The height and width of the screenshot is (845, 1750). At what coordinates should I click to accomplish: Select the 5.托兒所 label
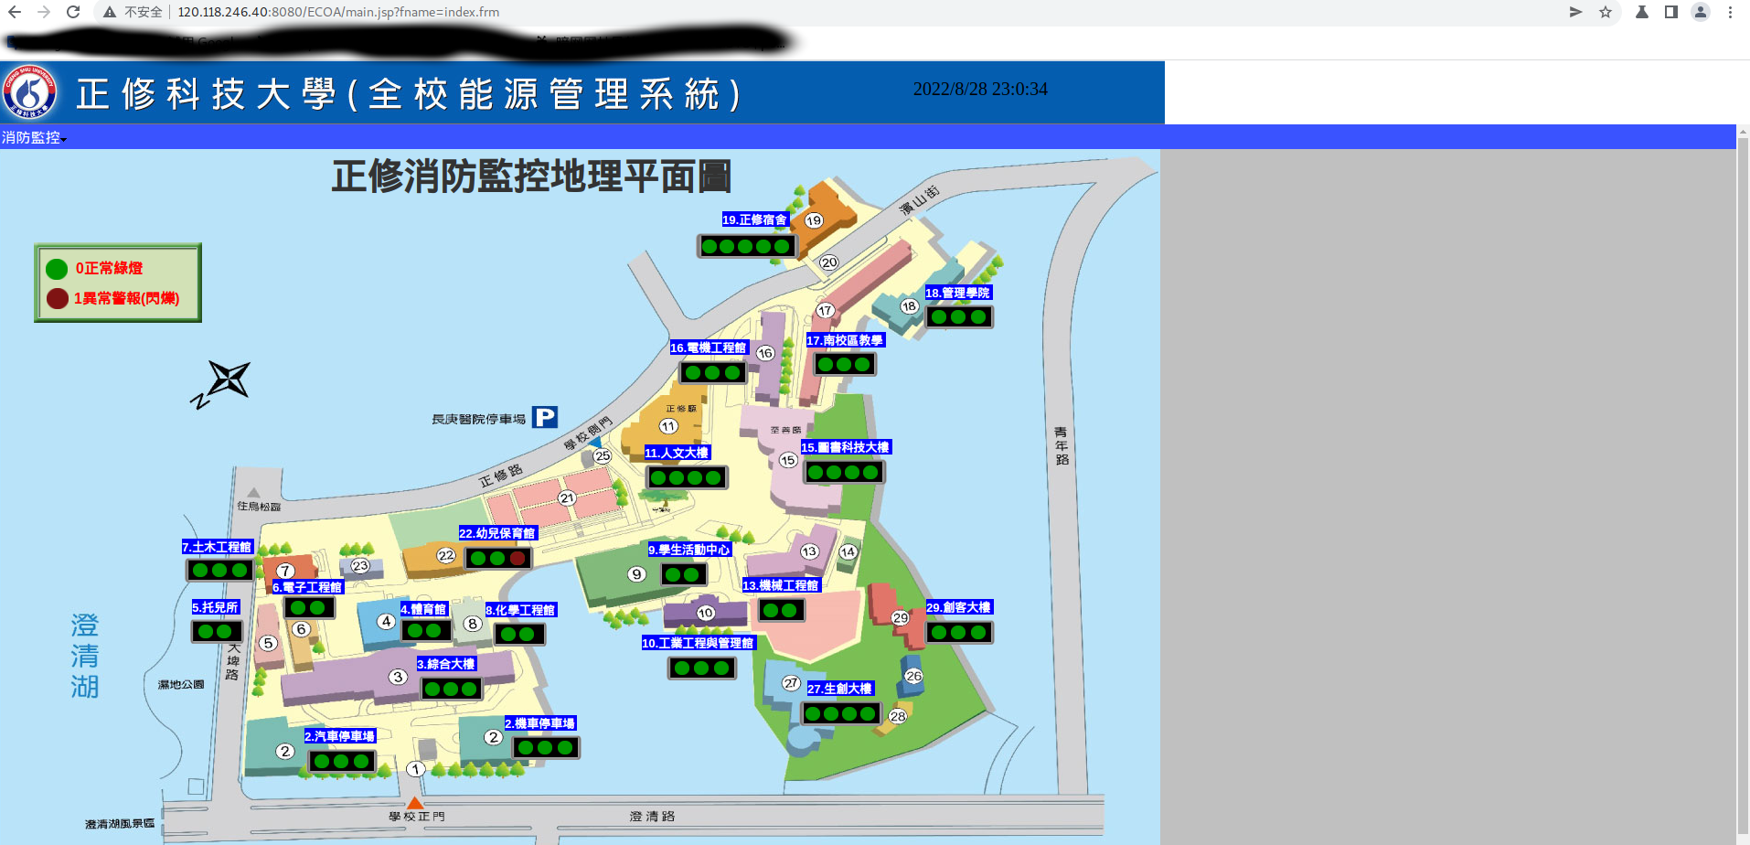point(216,607)
